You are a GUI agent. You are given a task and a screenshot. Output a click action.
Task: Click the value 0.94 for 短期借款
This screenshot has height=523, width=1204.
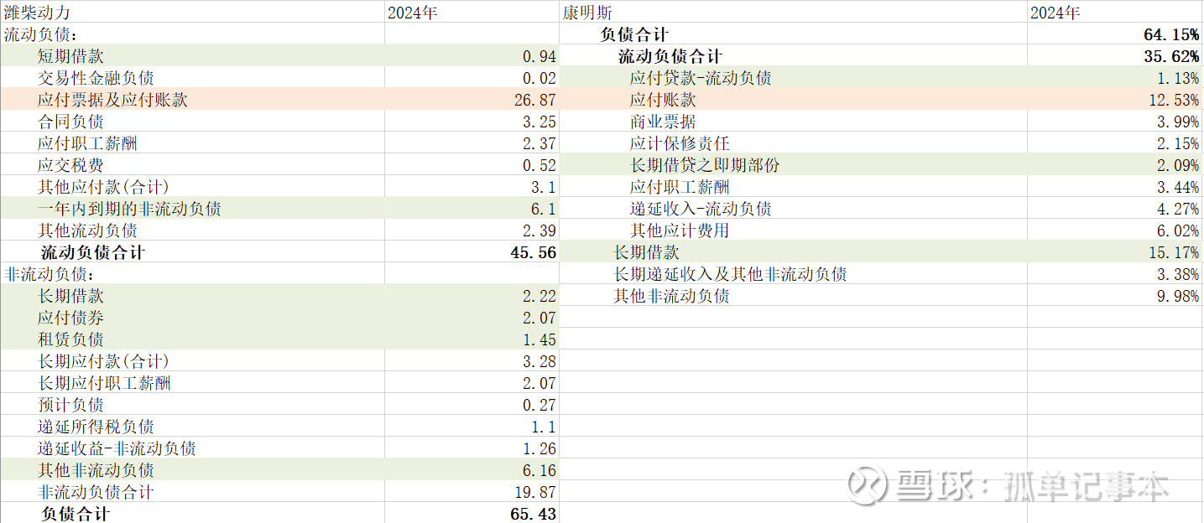[539, 56]
